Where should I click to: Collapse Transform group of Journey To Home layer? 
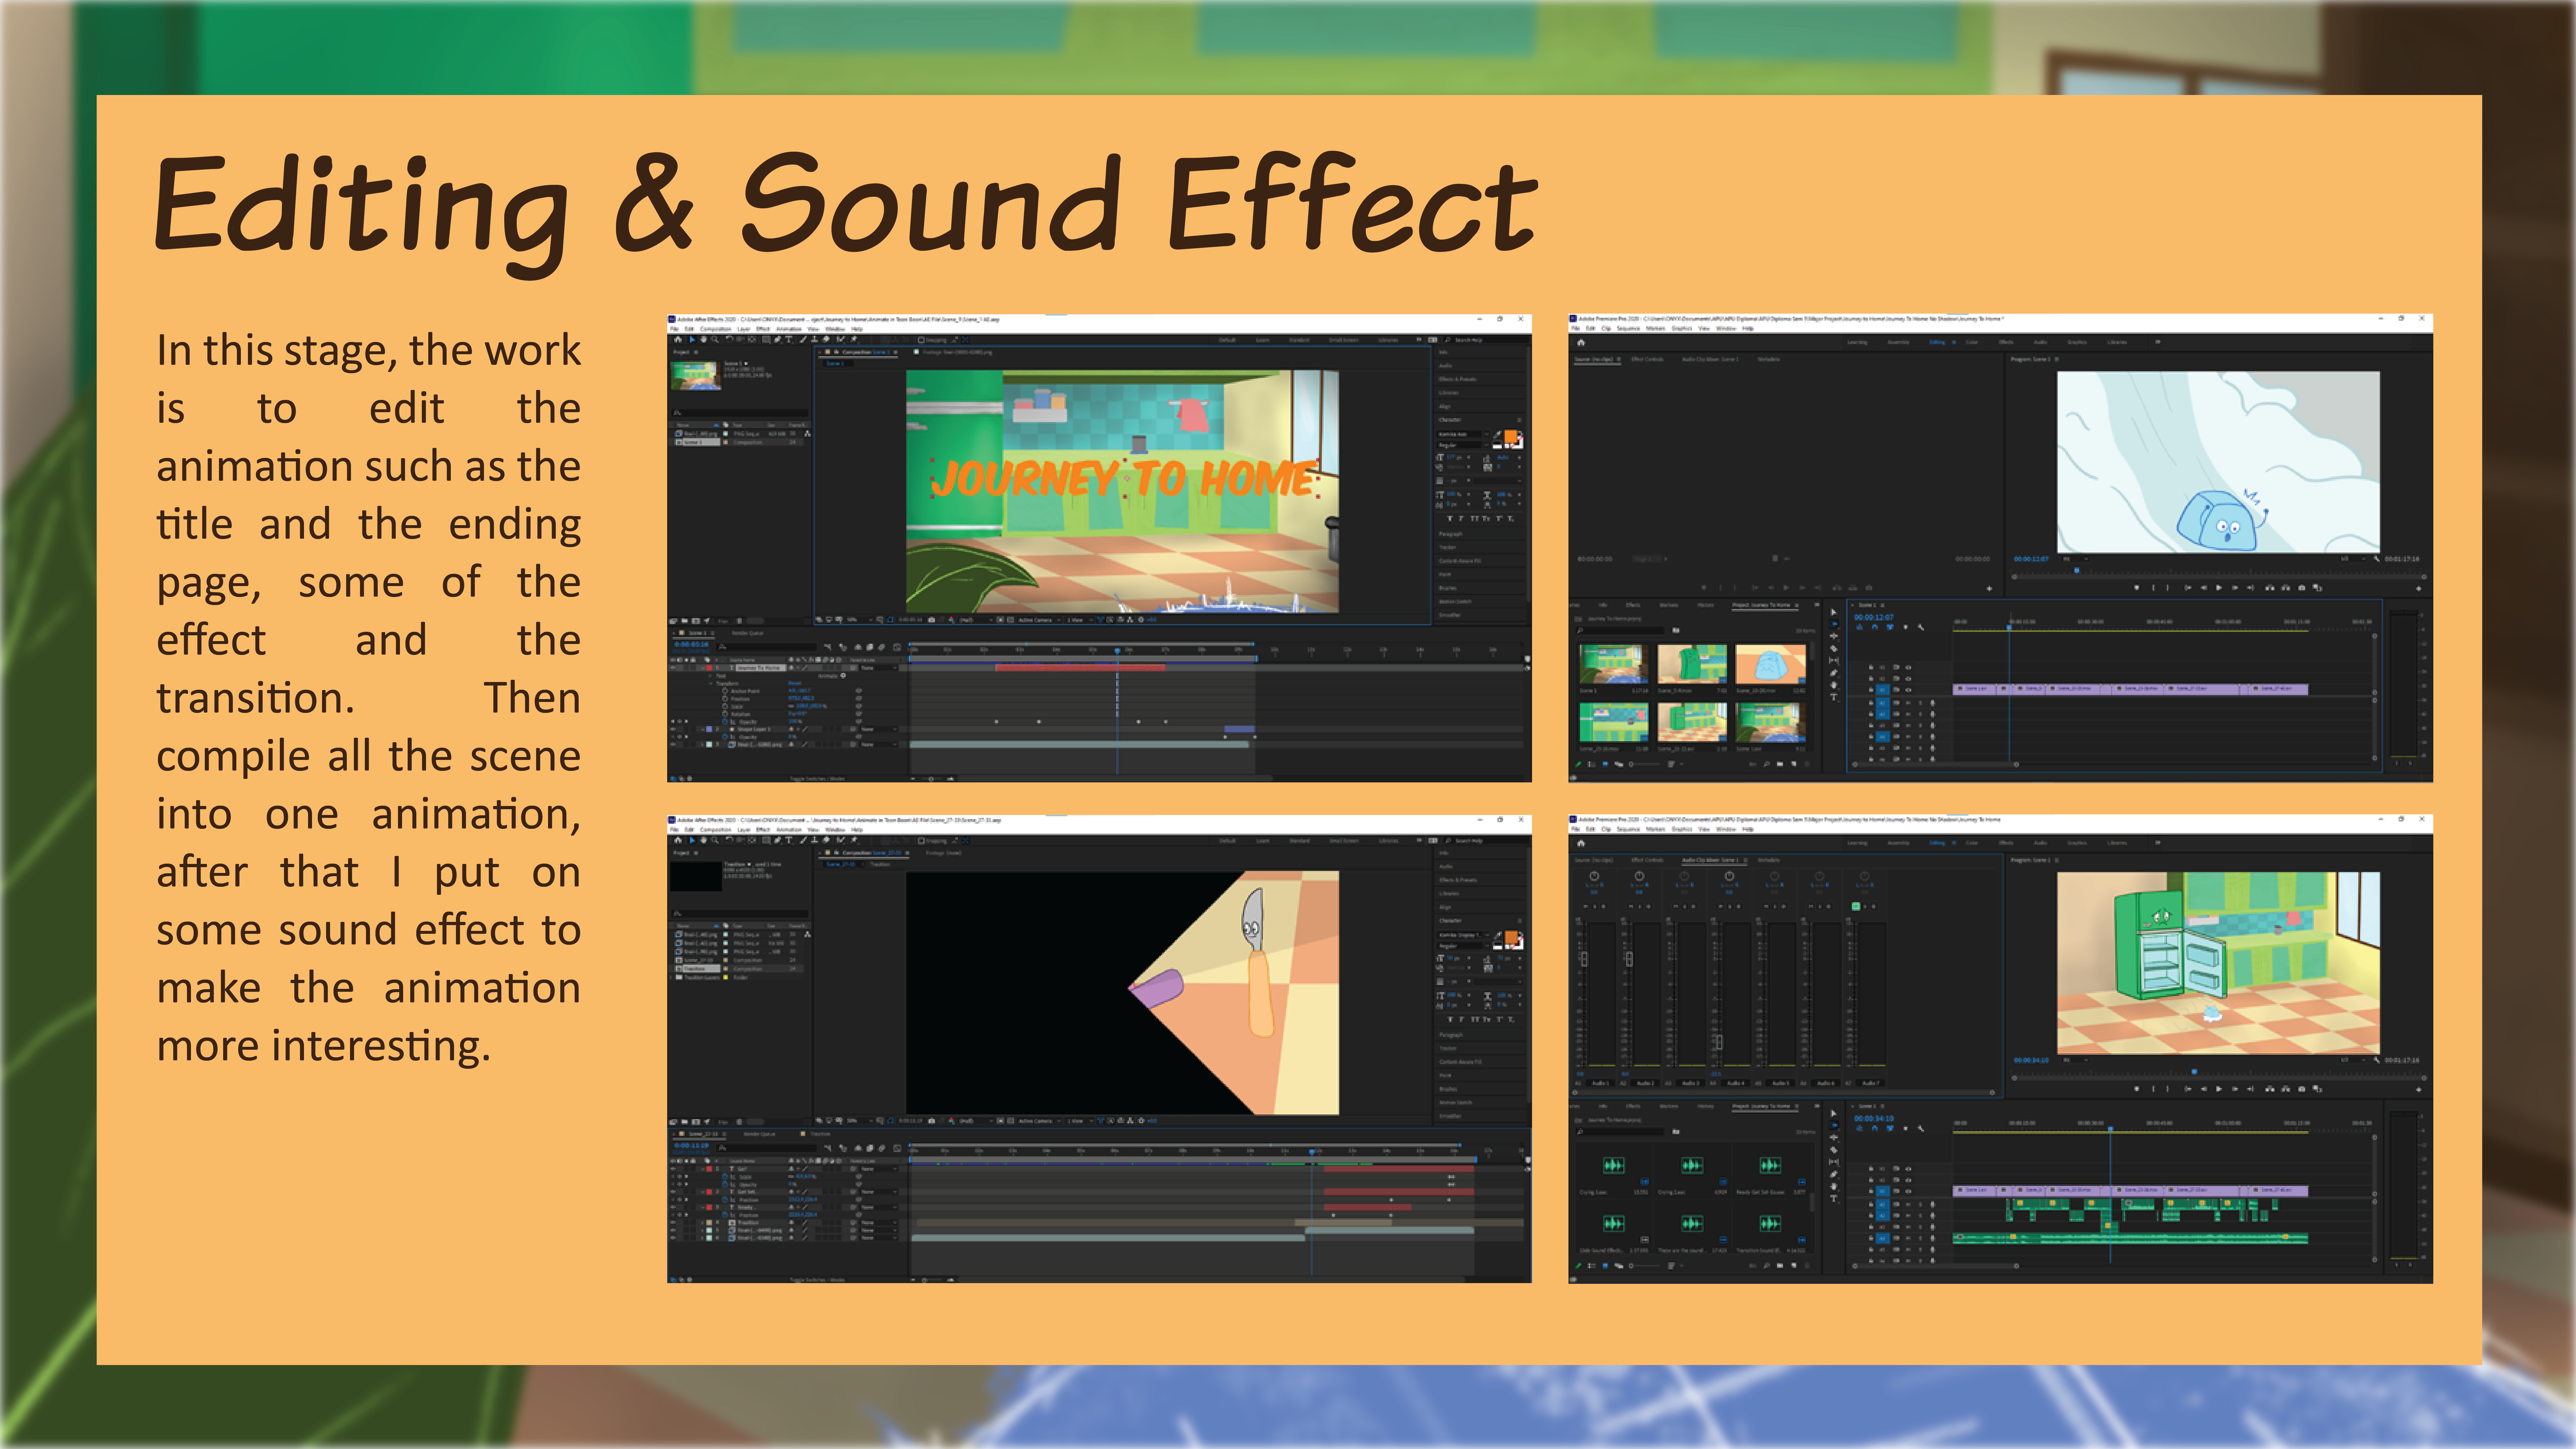point(711,684)
